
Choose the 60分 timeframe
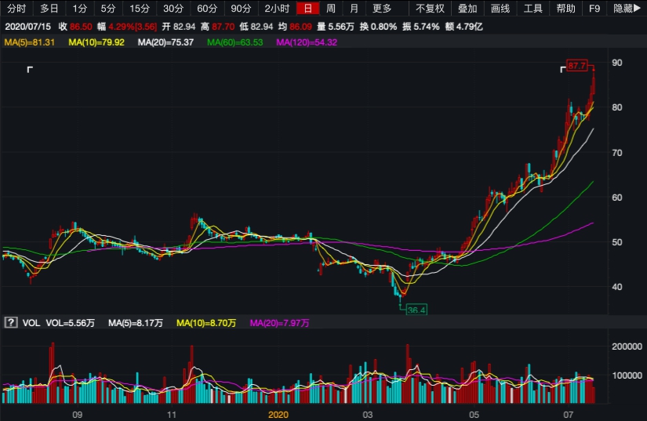(x=207, y=9)
